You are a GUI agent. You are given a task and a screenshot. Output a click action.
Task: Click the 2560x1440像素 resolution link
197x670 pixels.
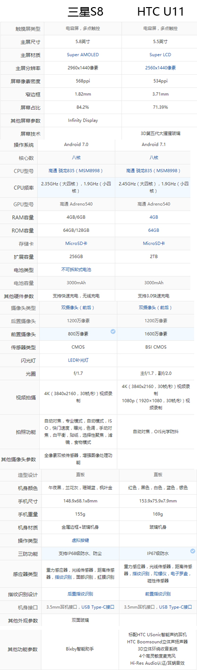point(160,68)
